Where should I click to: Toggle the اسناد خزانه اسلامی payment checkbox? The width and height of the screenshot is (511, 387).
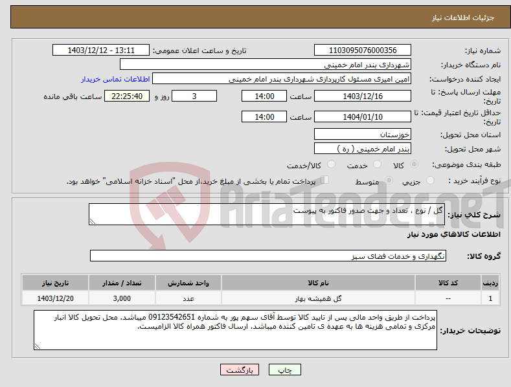pyautogui.click(x=325, y=180)
